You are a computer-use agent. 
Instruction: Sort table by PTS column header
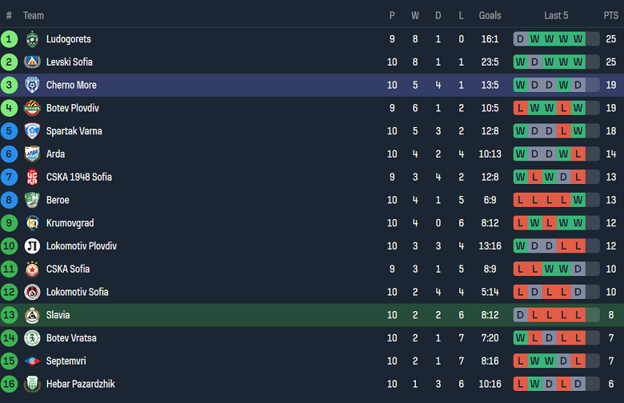[610, 15]
